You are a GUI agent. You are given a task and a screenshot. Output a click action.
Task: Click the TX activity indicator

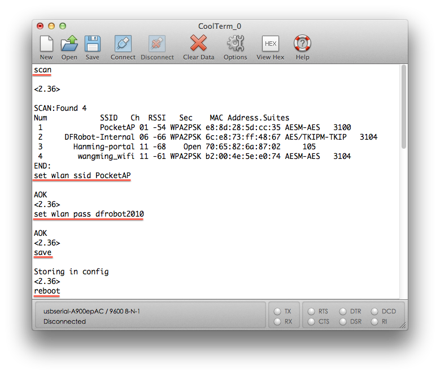click(277, 311)
